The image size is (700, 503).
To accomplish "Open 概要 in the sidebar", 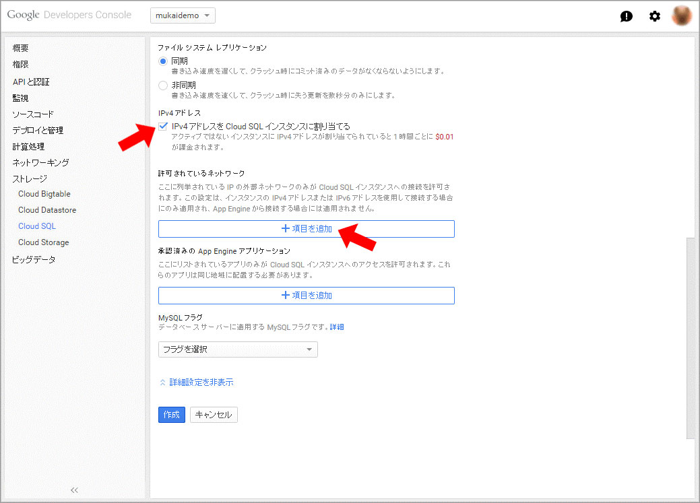I will [20, 48].
